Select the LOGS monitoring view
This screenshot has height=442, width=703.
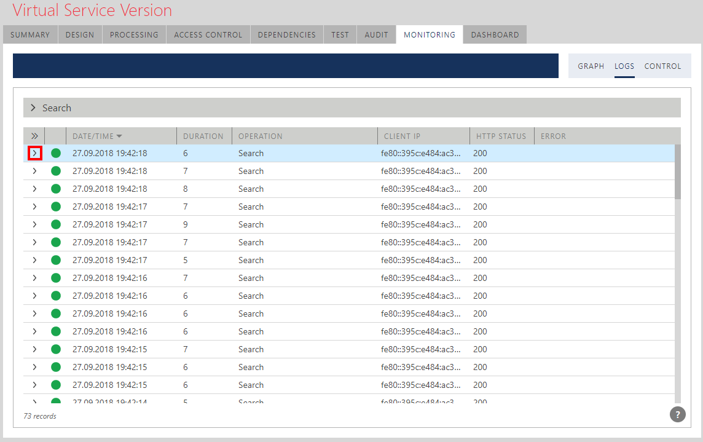624,66
